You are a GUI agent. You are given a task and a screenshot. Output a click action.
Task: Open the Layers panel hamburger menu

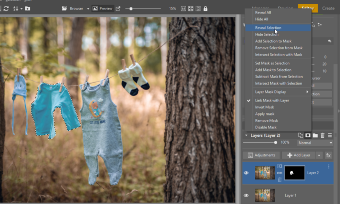click(x=330, y=135)
